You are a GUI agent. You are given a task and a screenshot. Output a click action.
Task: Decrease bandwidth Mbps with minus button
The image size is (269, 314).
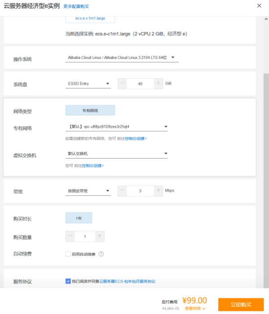[x=122, y=191]
